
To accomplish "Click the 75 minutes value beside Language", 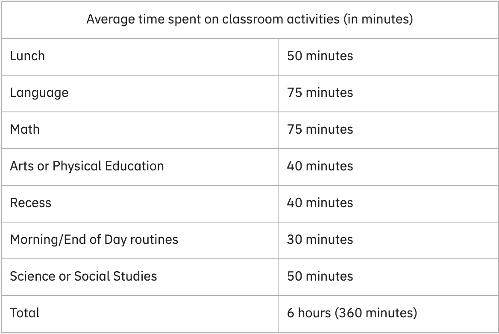I will (320, 93).
